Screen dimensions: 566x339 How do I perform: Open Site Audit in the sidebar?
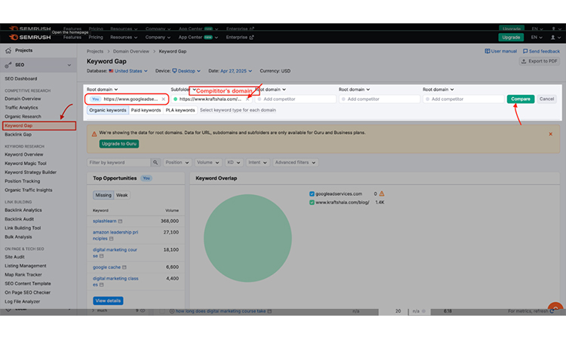tap(14, 257)
